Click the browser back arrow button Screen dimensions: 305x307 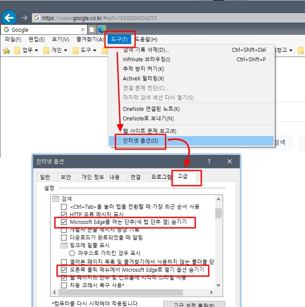[x=9, y=18]
